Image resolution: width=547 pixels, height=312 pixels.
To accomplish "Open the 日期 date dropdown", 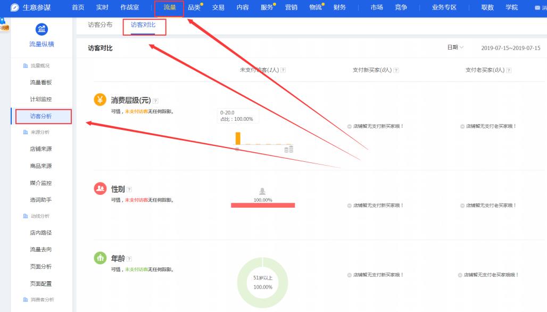I will [455, 47].
